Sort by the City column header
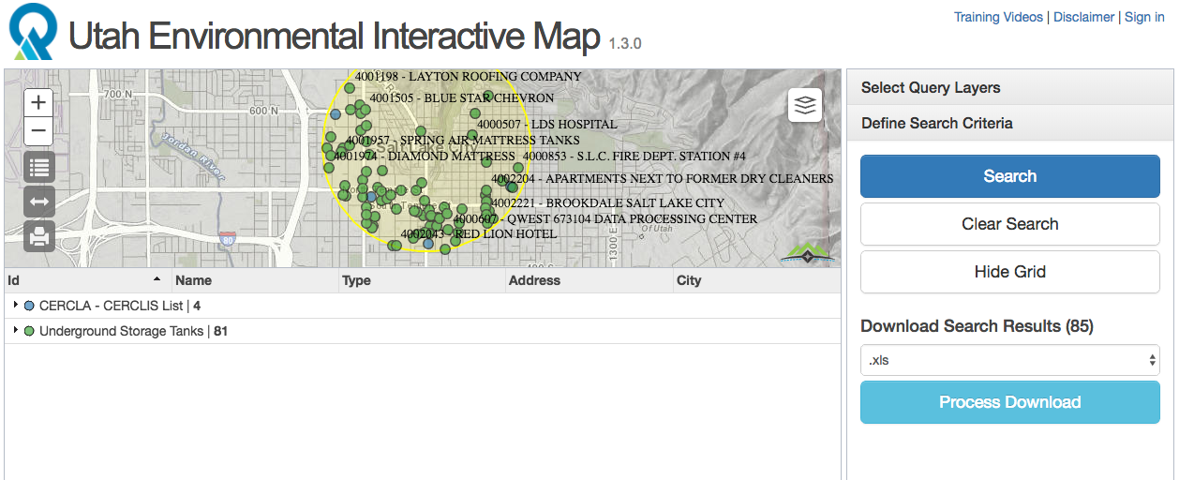 (x=755, y=280)
